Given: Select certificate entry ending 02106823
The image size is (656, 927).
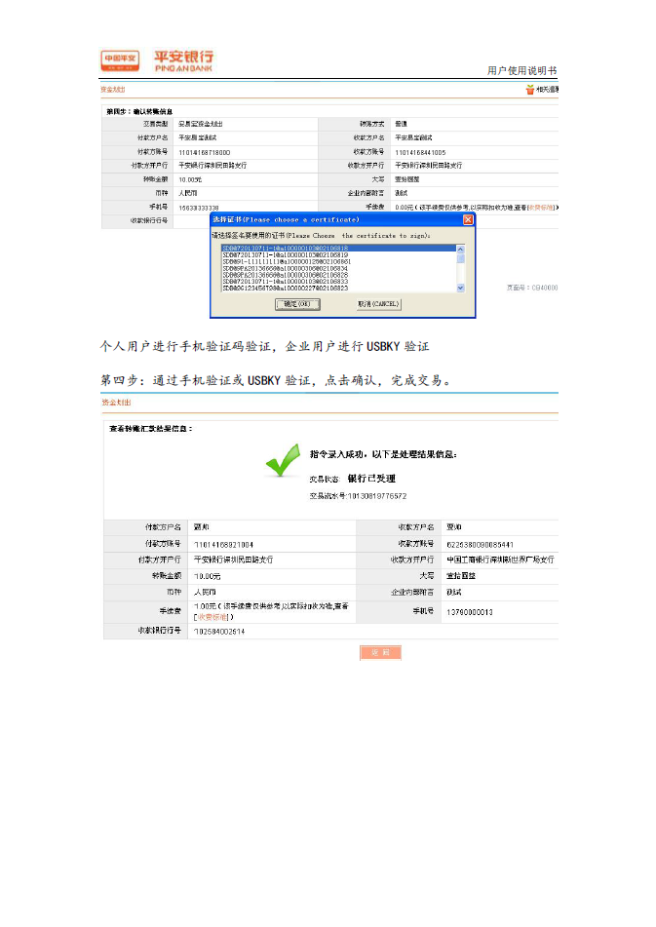Looking at the screenshot, I should 286,288.
